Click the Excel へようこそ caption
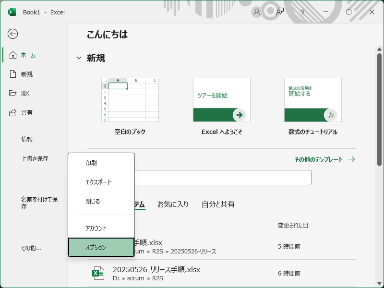The height and width of the screenshot is (288, 384). click(222, 132)
